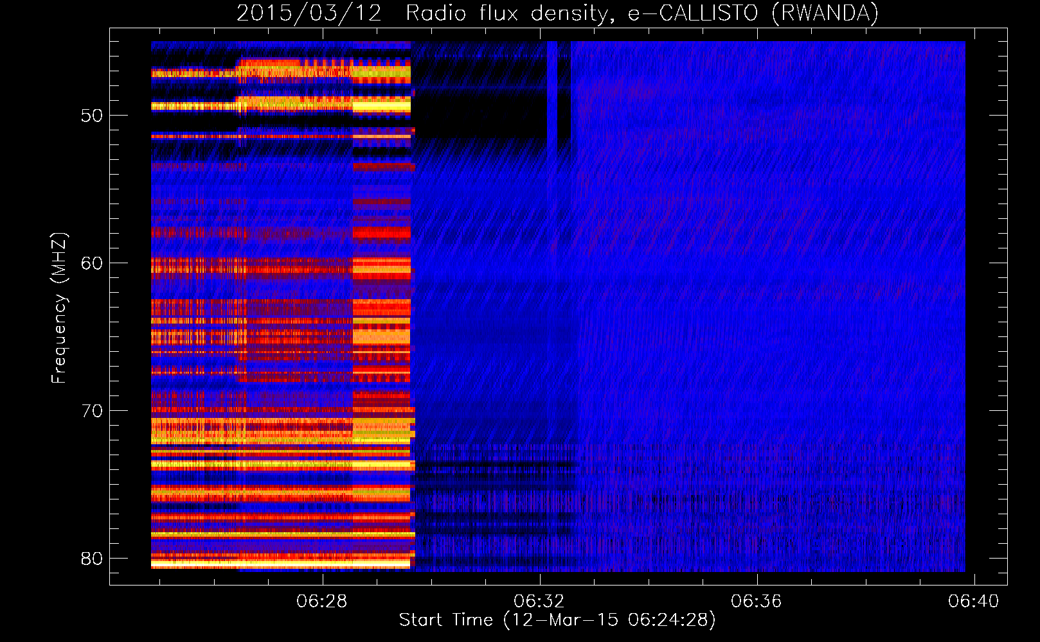The width and height of the screenshot is (1040, 642).
Task: Click the 70 frequency tick label
Action: pyautogui.click(x=92, y=411)
